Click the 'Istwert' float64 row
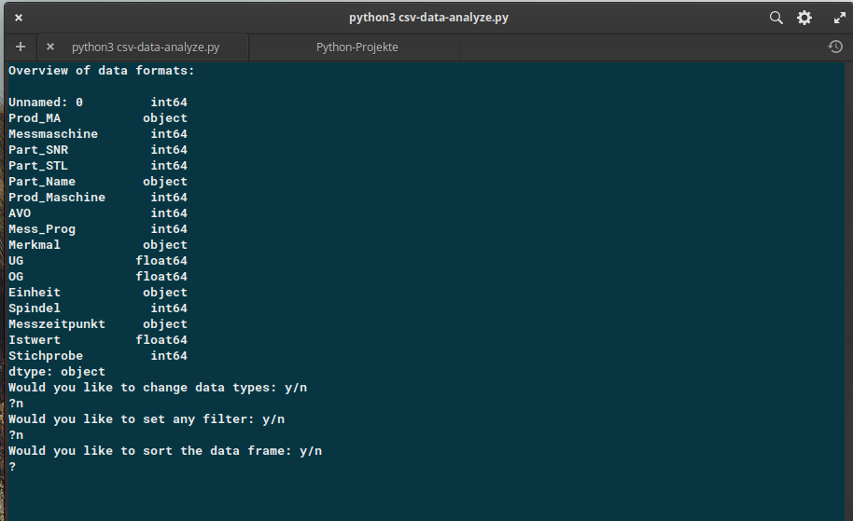 97,340
